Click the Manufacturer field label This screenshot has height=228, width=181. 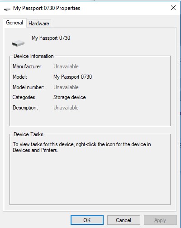coord(28,66)
